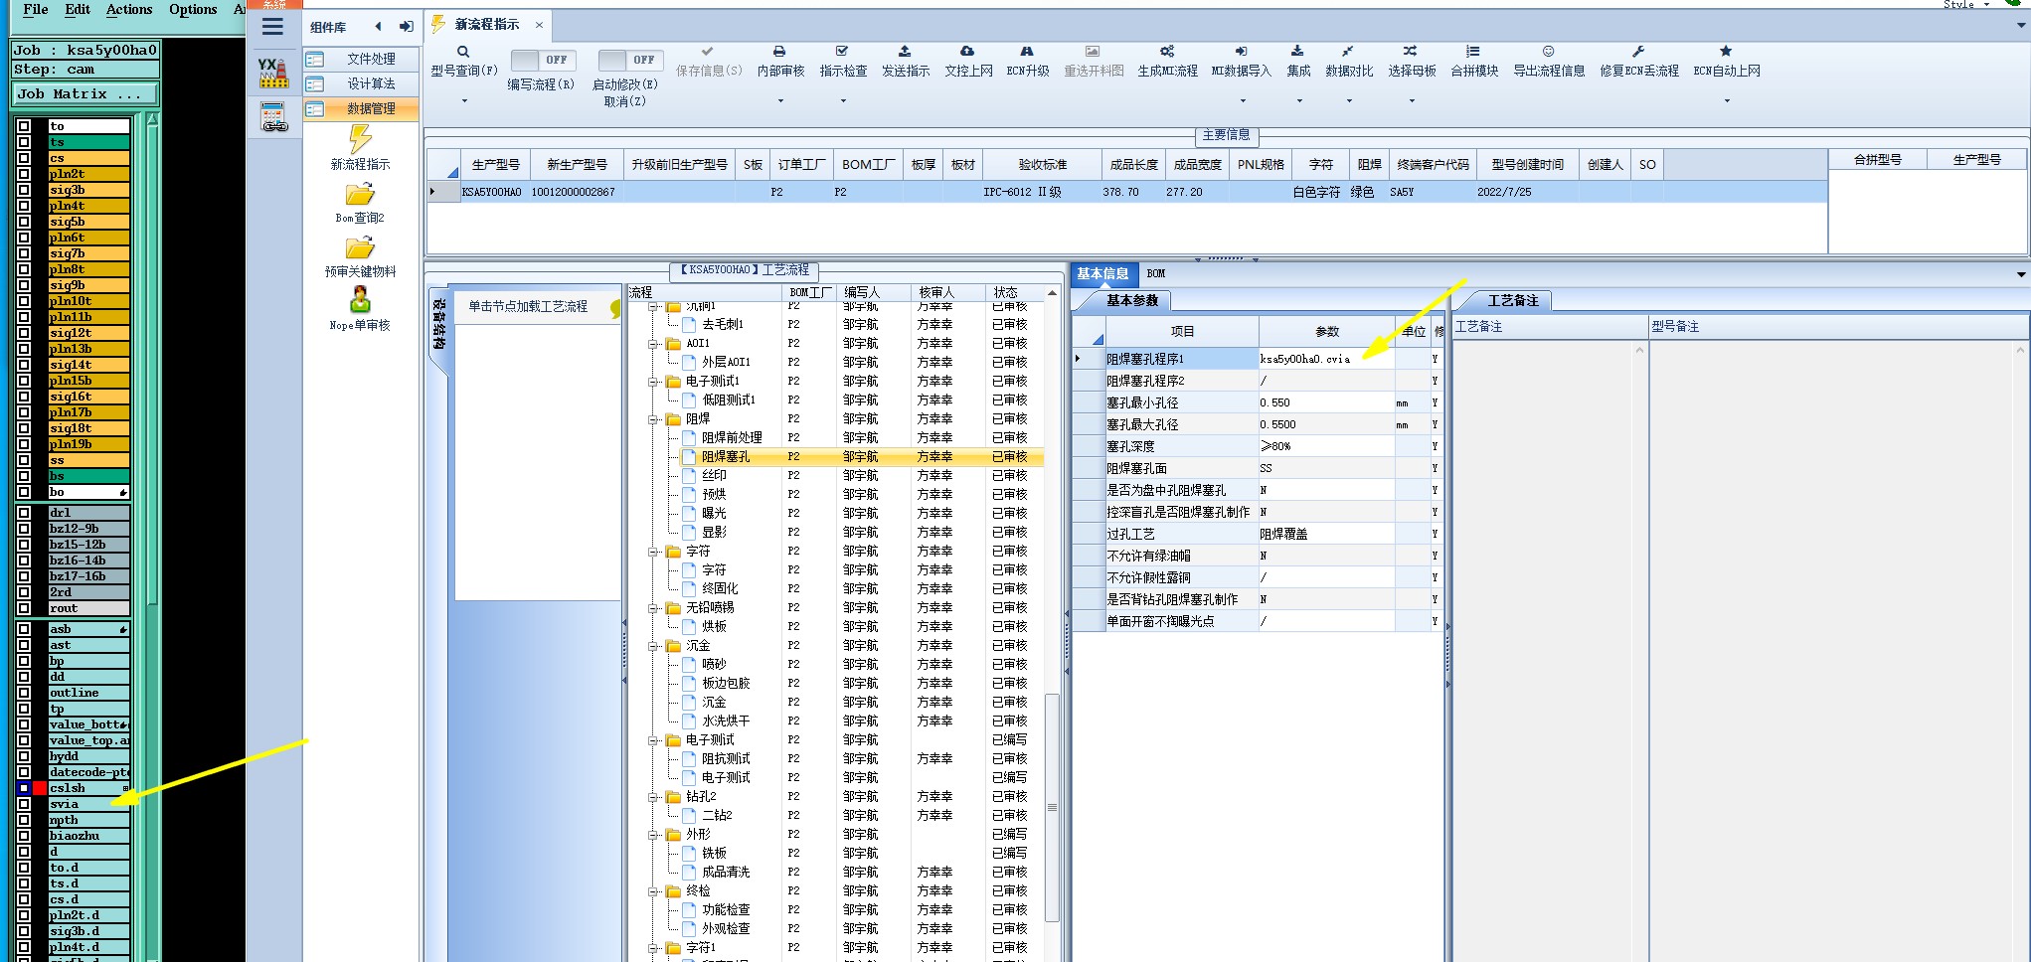Click 集成 download icon
This screenshot has height=962, width=2031.
click(x=1298, y=61)
